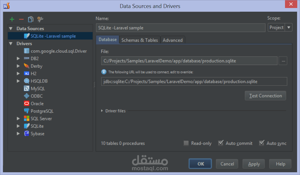
Task: Collapse the Drivers tree section
Action: tap(11, 43)
